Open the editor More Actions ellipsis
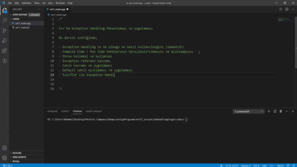 tap(293, 9)
